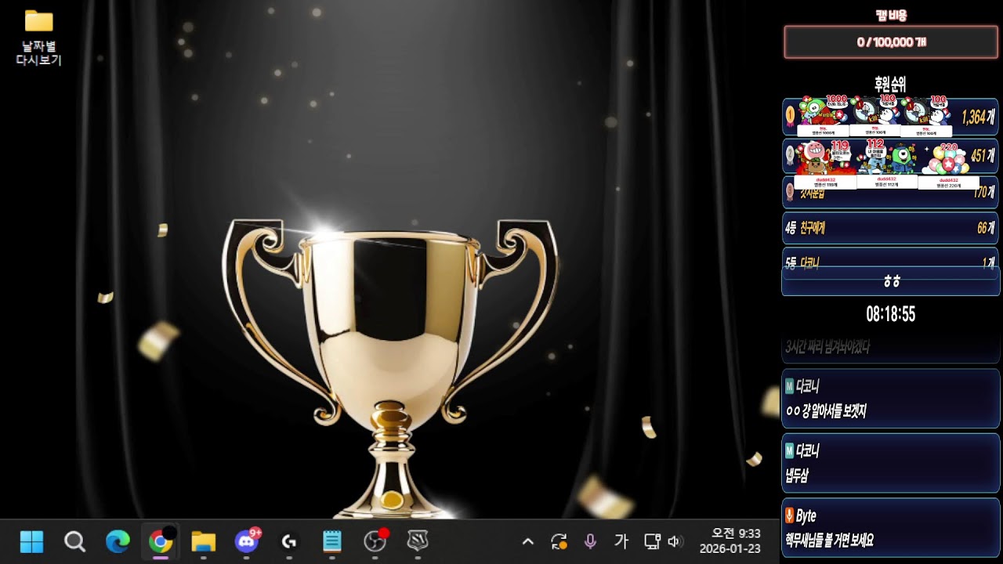Click the sync status tray icon
Viewport: 1003px width, 564px height.
559,541
